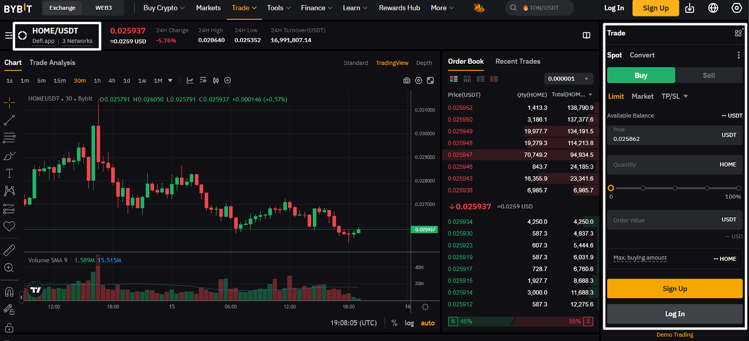Select the trend line drawing tool
749x341 pixels.
point(9,120)
